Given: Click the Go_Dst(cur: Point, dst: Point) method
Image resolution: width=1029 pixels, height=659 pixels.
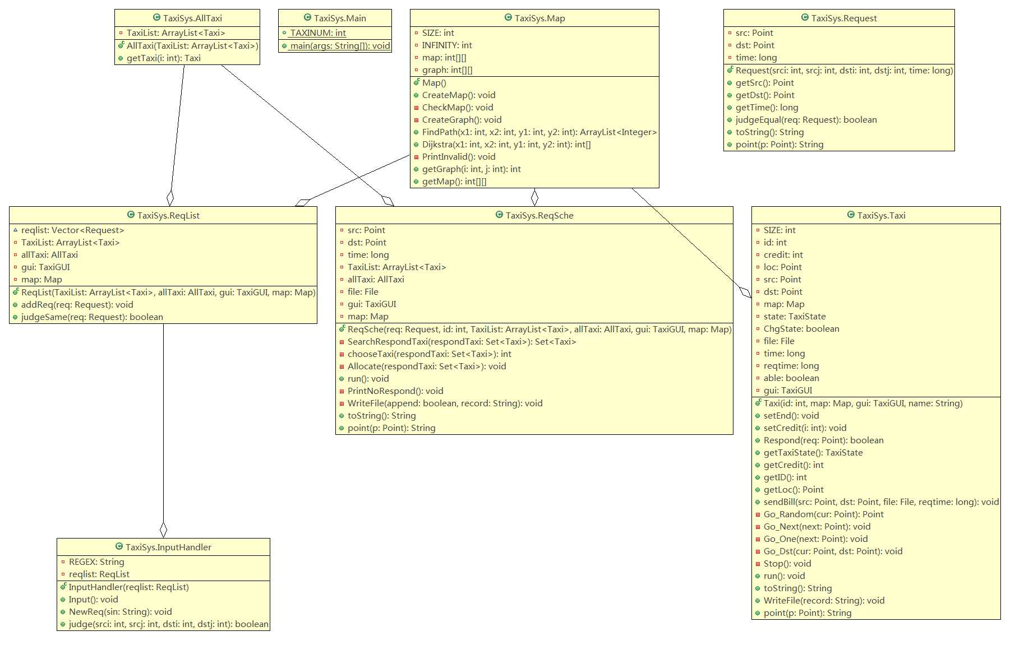Looking at the screenshot, I should (833, 551).
